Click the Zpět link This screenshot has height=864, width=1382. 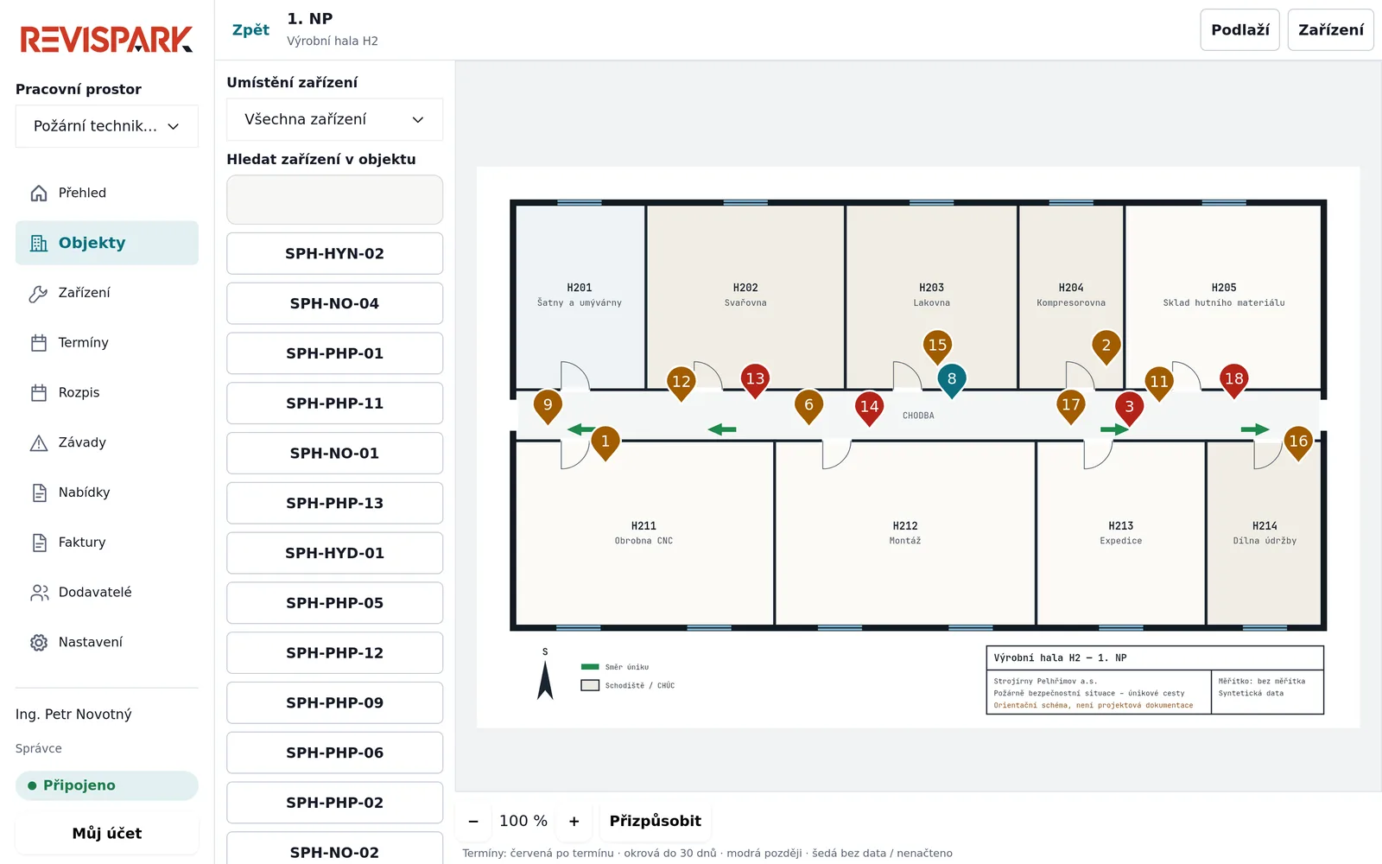pyautogui.click(x=250, y=30)
